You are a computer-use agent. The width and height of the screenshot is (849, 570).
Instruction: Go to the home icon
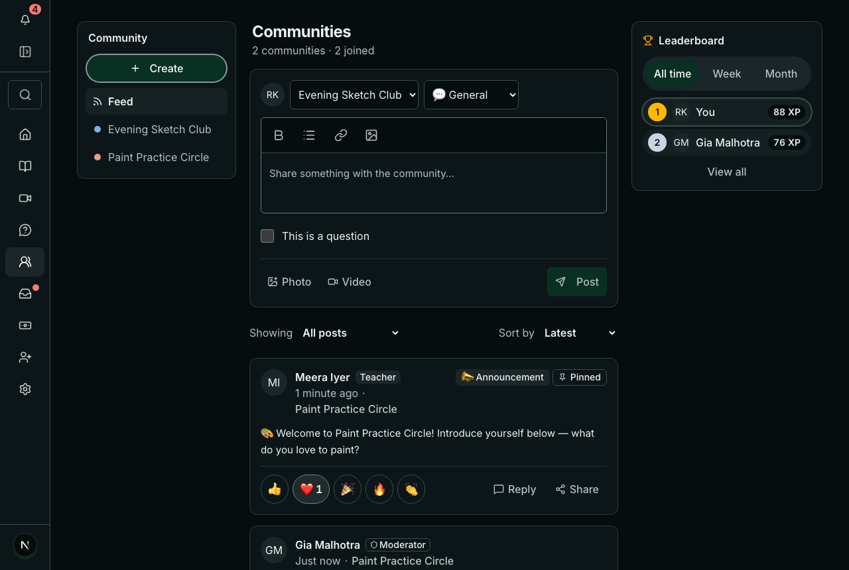click(25, 135)
